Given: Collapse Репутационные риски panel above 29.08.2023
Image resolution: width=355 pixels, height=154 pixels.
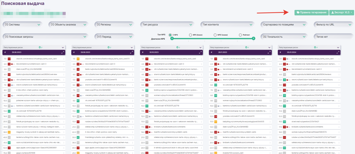Looking at the screenshot, I should [x=63, y=47].
